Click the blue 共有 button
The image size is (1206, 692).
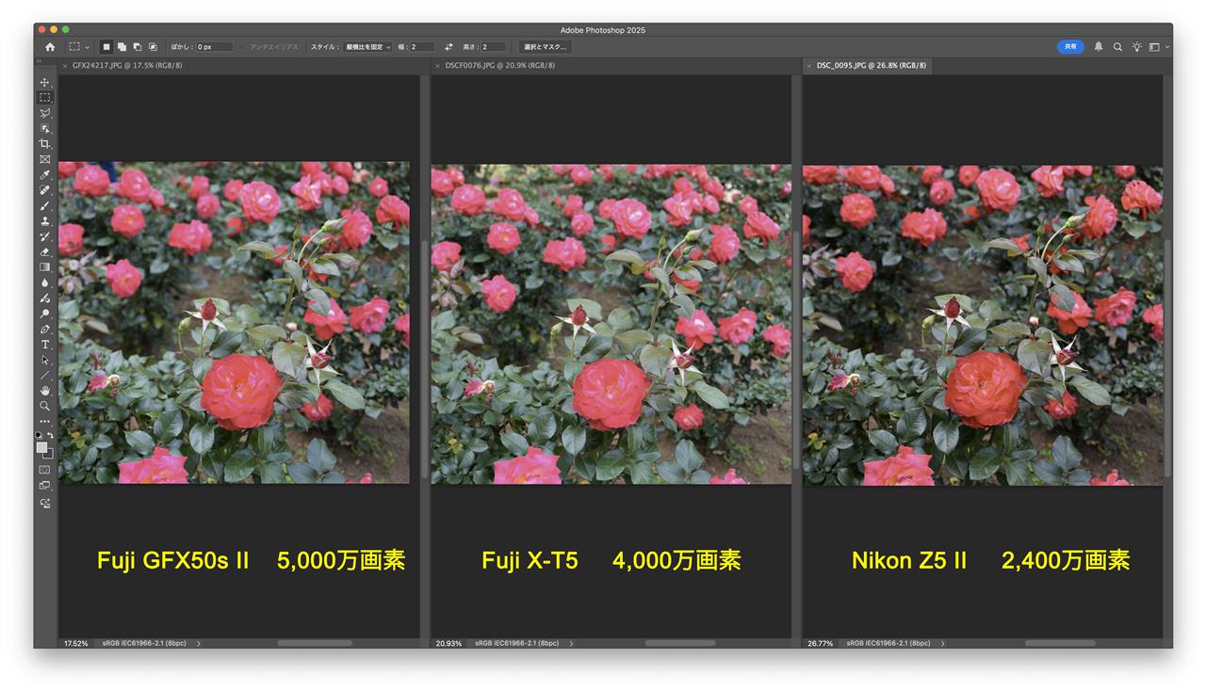(x=1069, y=46)
